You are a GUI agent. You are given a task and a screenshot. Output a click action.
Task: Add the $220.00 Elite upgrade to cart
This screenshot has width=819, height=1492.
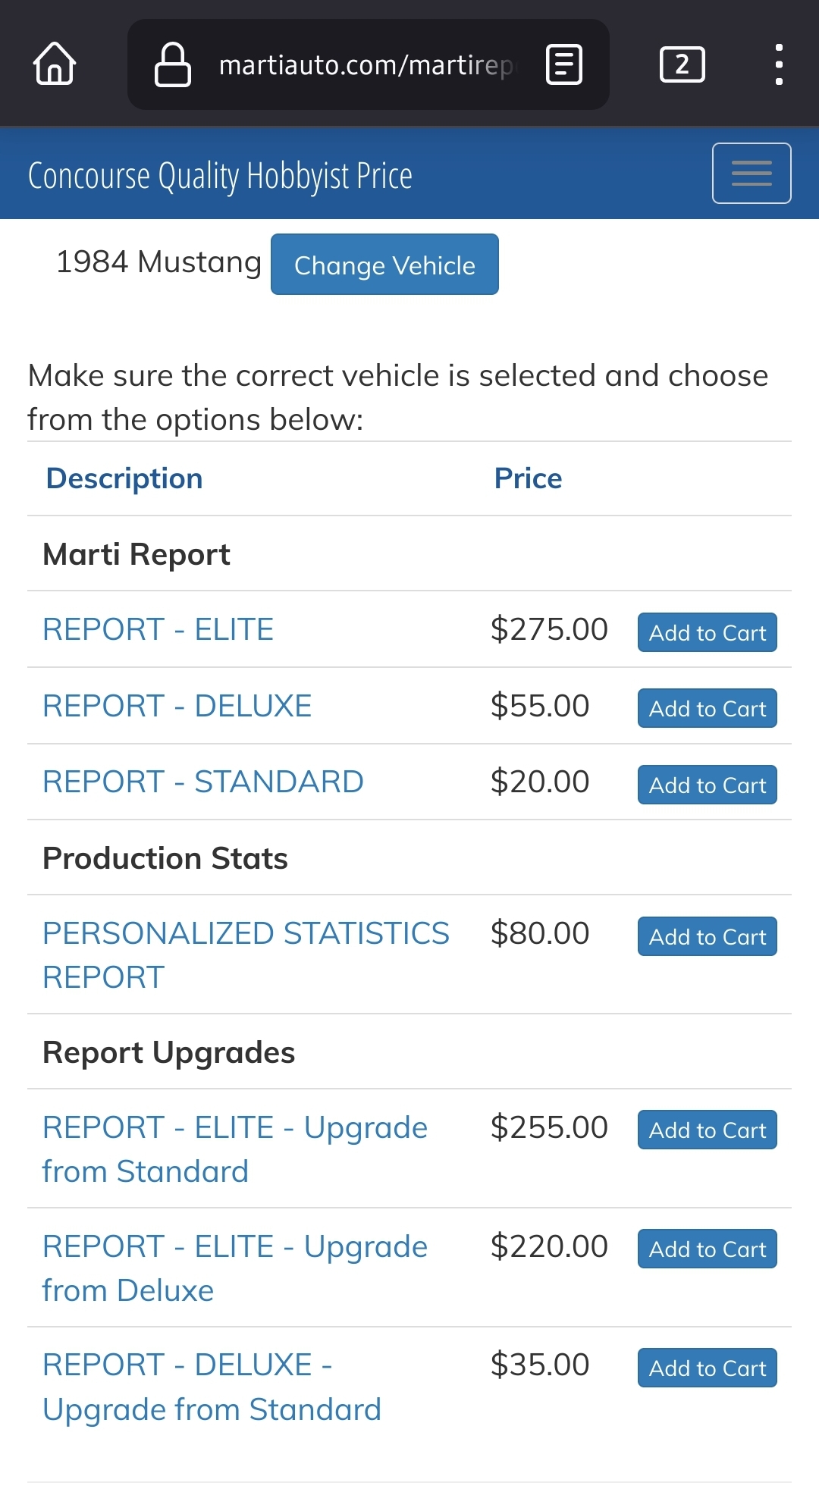(x=708, y=1249)
